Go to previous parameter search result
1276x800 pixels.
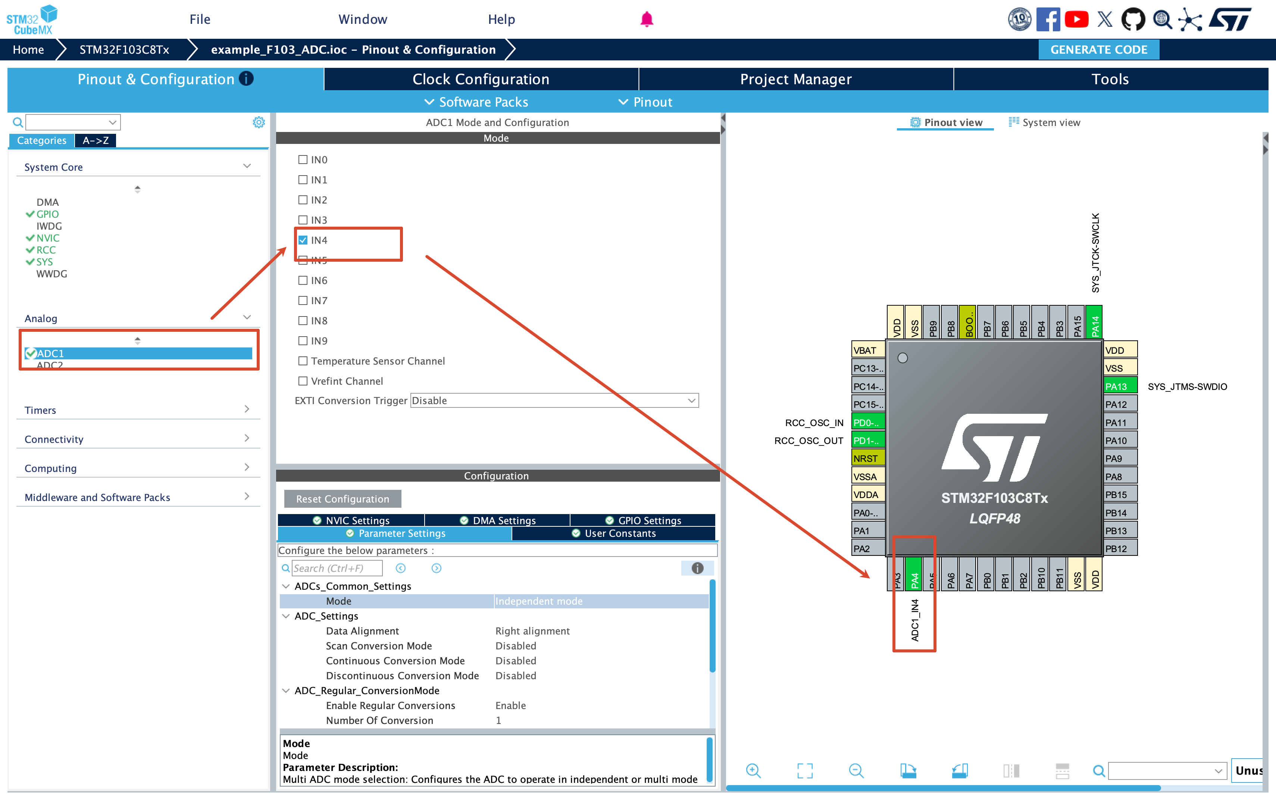click(401, 568)
